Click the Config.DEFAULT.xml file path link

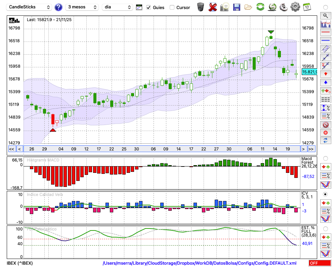pos(200,263)
